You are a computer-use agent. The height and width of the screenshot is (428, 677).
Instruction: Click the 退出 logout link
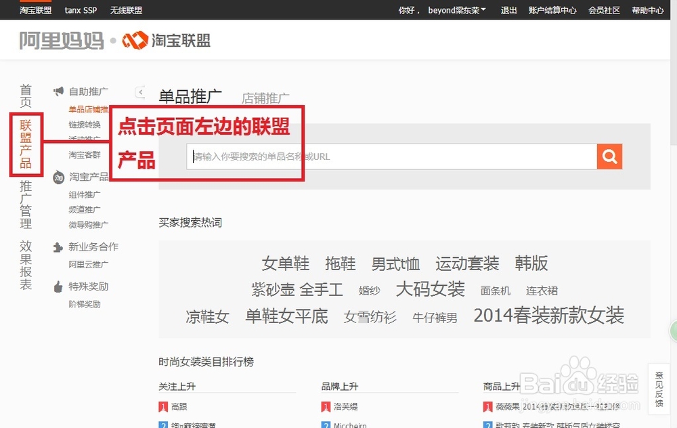click(x=508, y=10)
